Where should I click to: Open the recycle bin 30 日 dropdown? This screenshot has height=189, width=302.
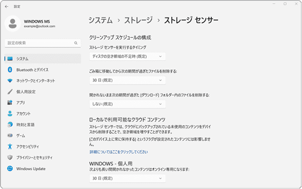(127, 80)
